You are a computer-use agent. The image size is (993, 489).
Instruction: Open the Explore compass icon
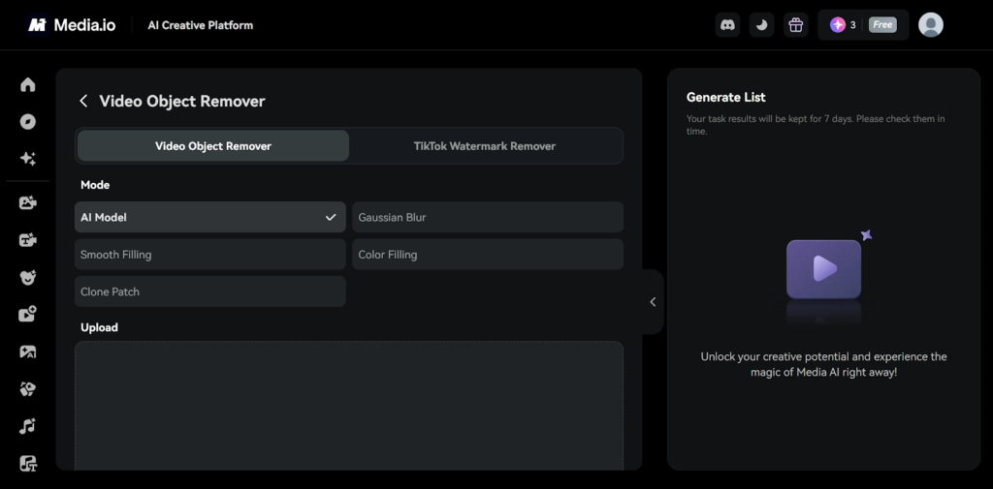point(27,122)
